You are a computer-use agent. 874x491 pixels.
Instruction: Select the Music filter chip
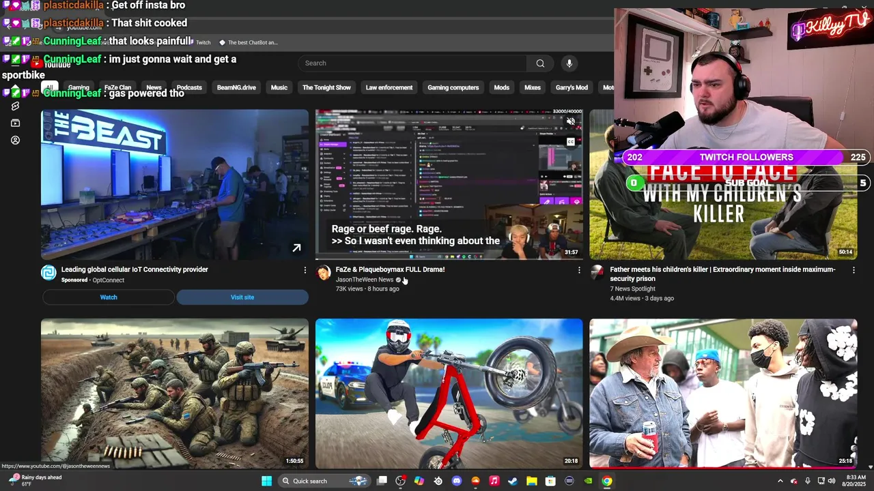279,88
